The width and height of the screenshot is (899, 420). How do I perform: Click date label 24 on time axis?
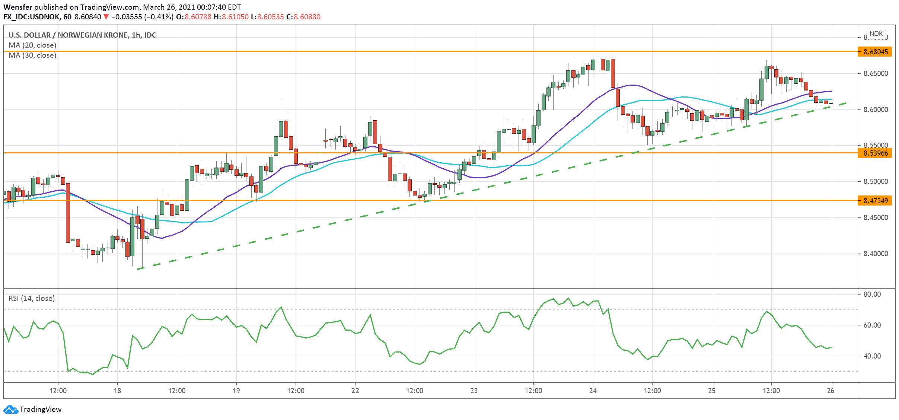click(593, 391)
